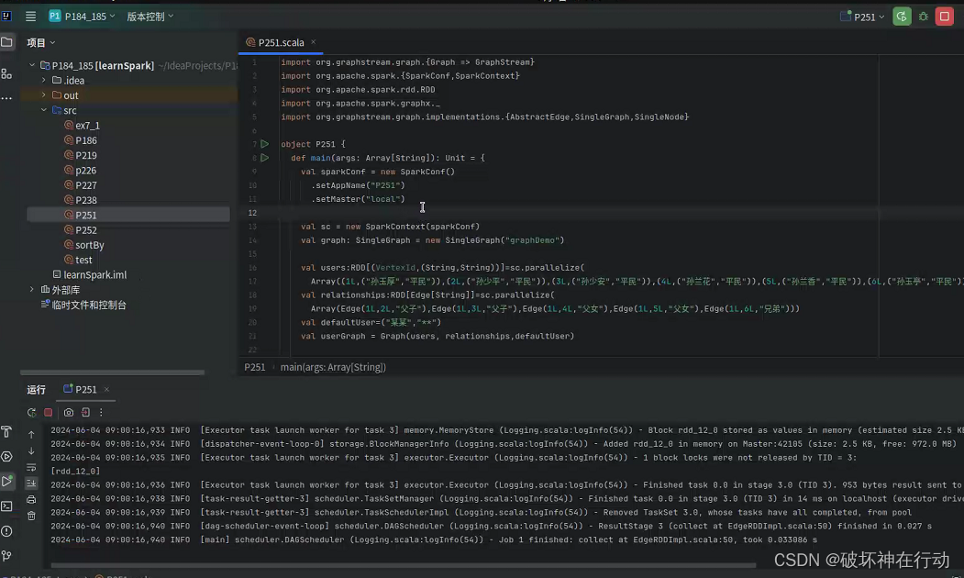964x578 pixels.
Task: Open the Terminal tool window icon
Action: (6, 506)
